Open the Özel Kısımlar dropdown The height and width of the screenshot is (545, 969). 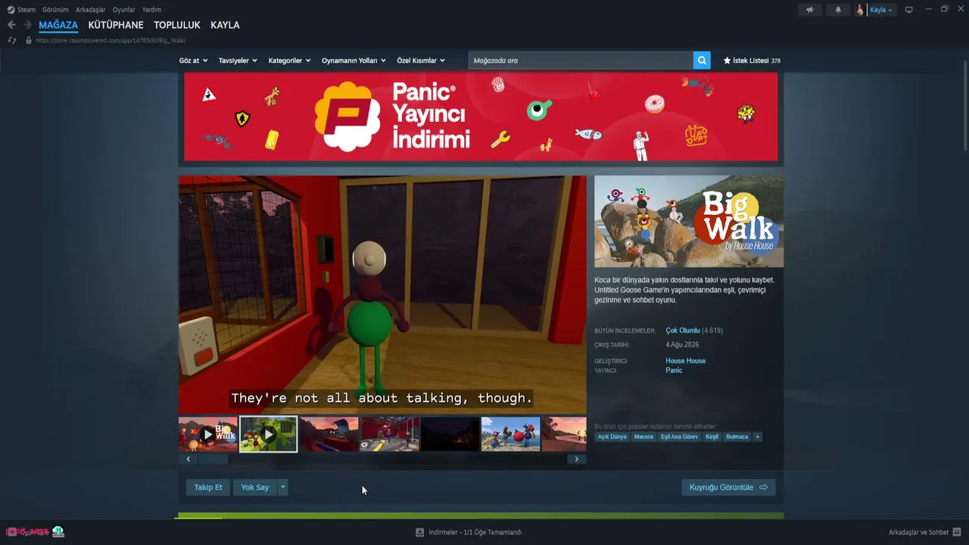(421, 61)
